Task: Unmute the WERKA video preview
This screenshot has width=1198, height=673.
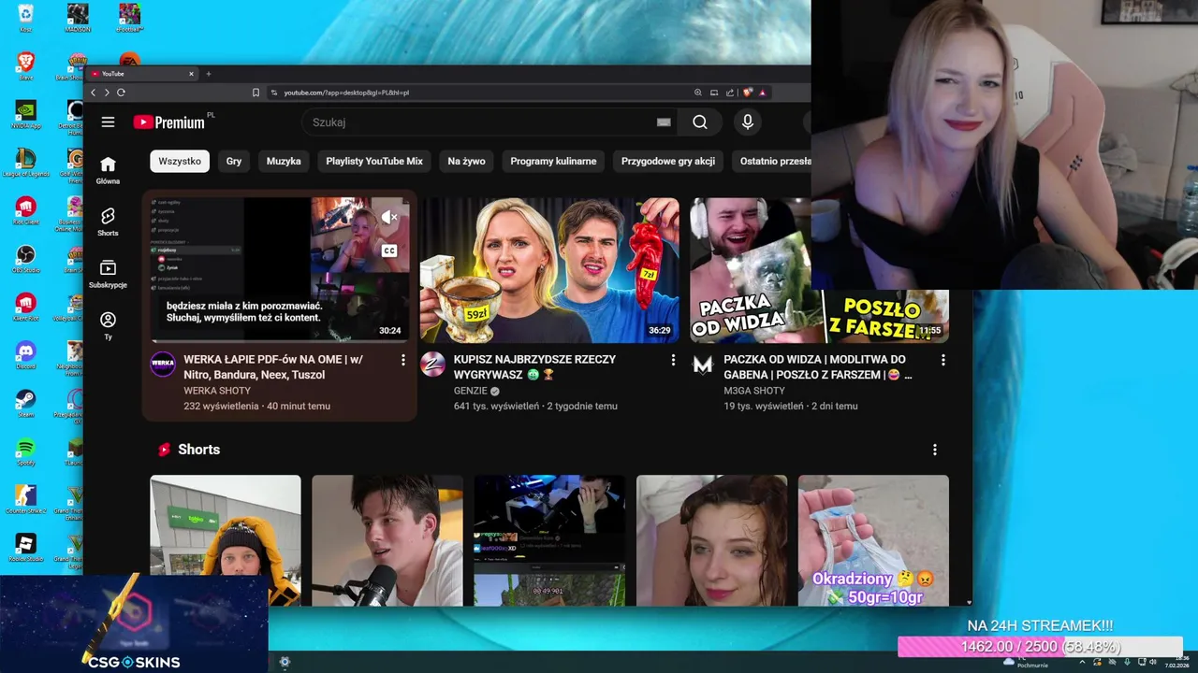Action: point(389,217)
